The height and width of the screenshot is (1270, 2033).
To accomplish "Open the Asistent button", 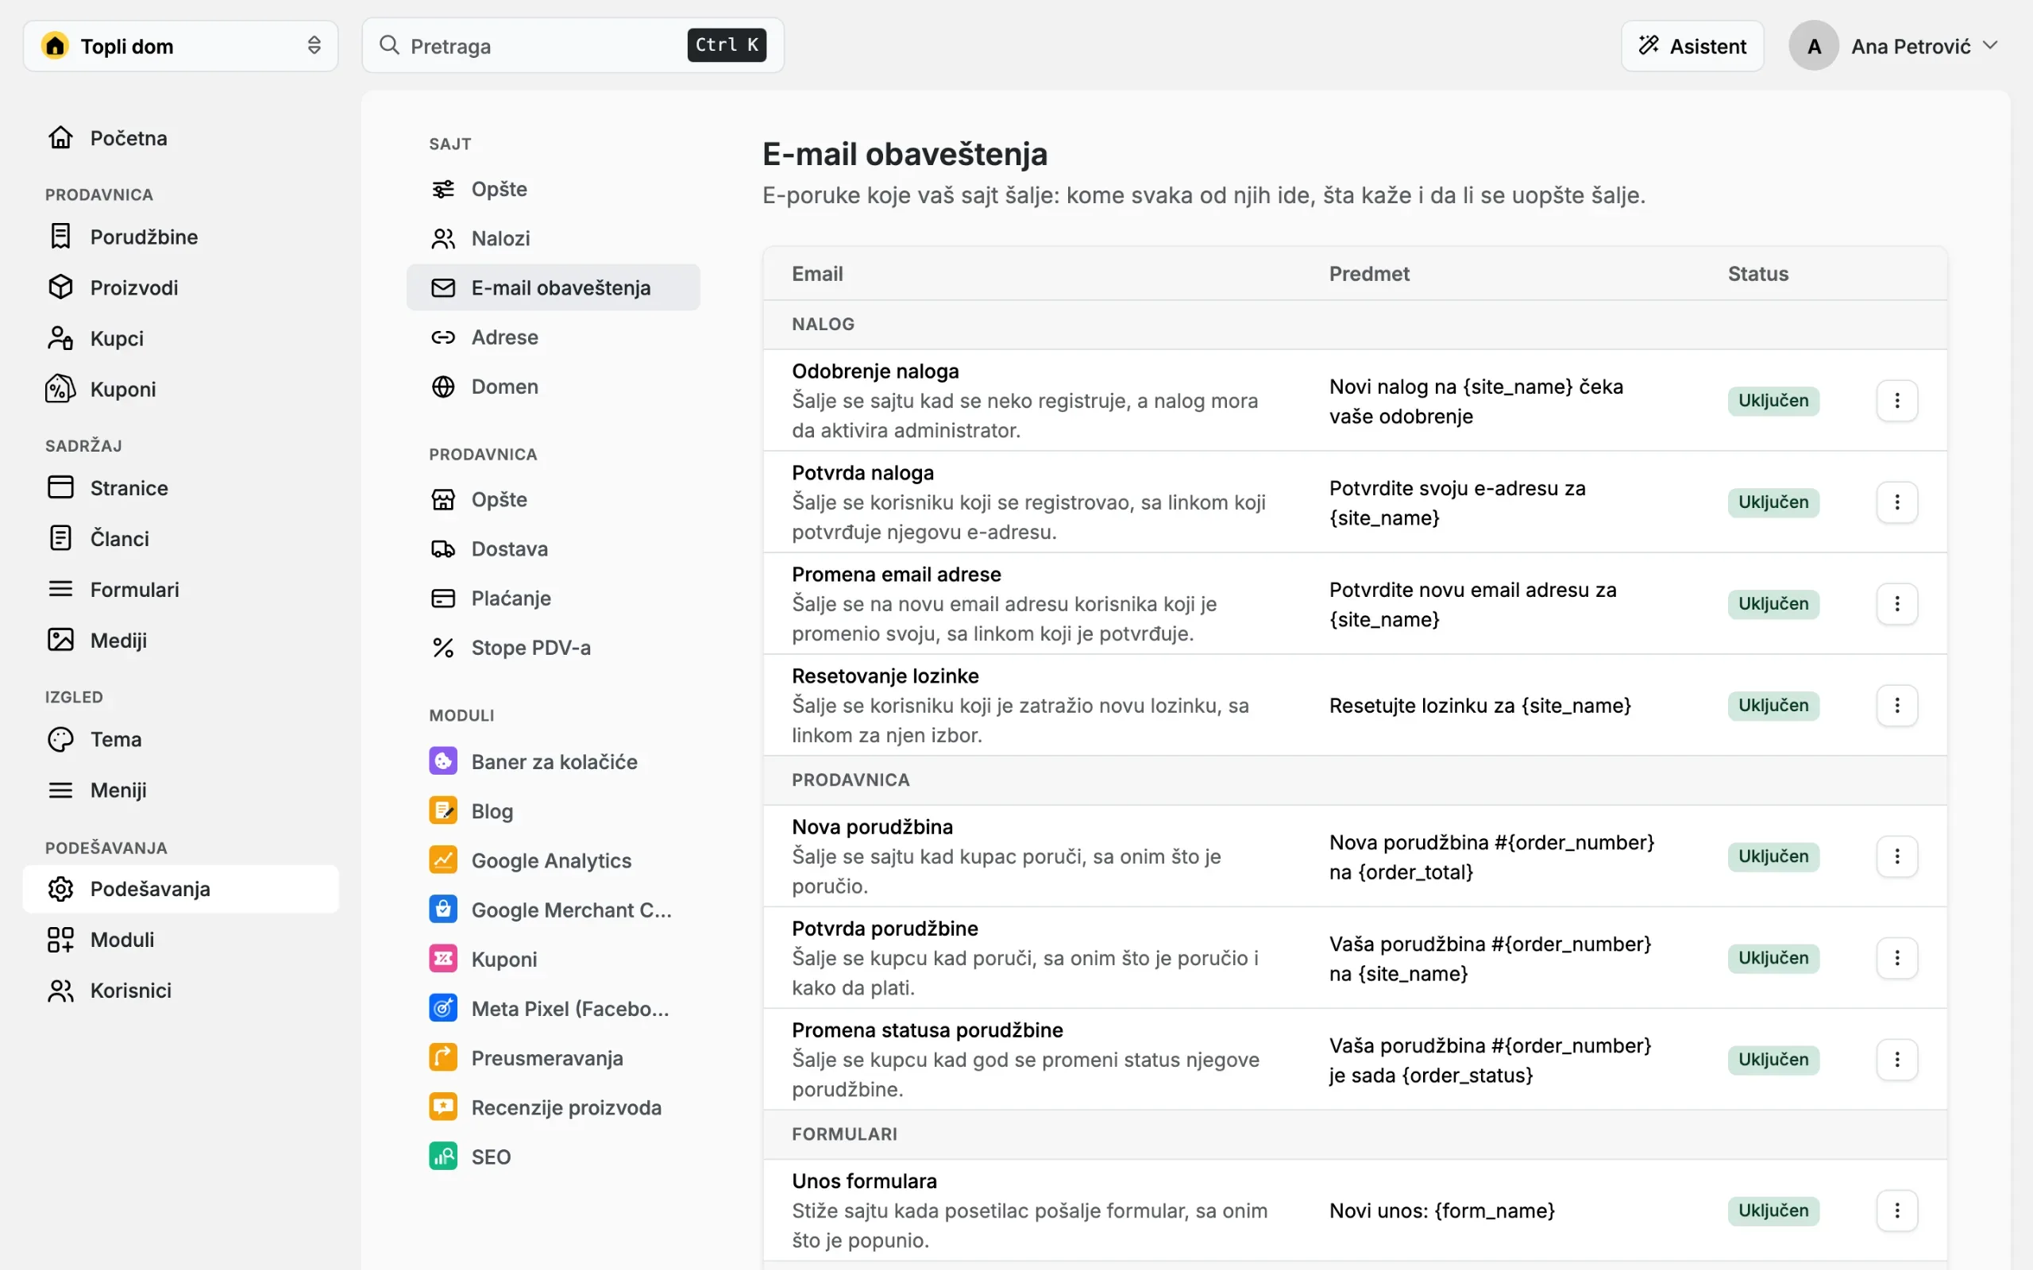I will coord(1692,45).
